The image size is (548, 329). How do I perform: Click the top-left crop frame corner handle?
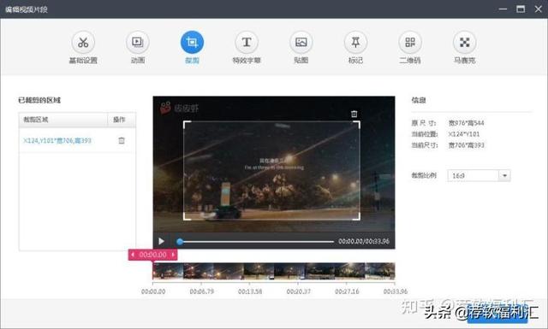point(187,125)
